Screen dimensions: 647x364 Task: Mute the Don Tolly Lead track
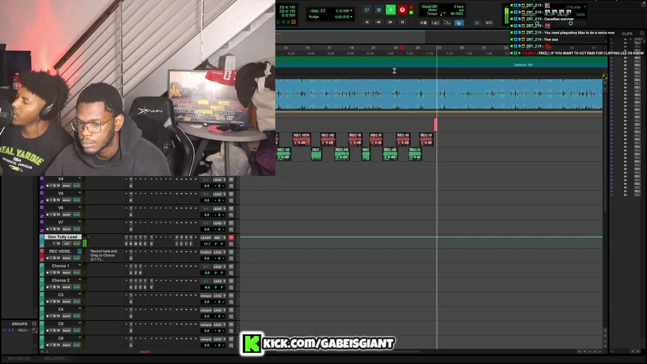point(58,244)
